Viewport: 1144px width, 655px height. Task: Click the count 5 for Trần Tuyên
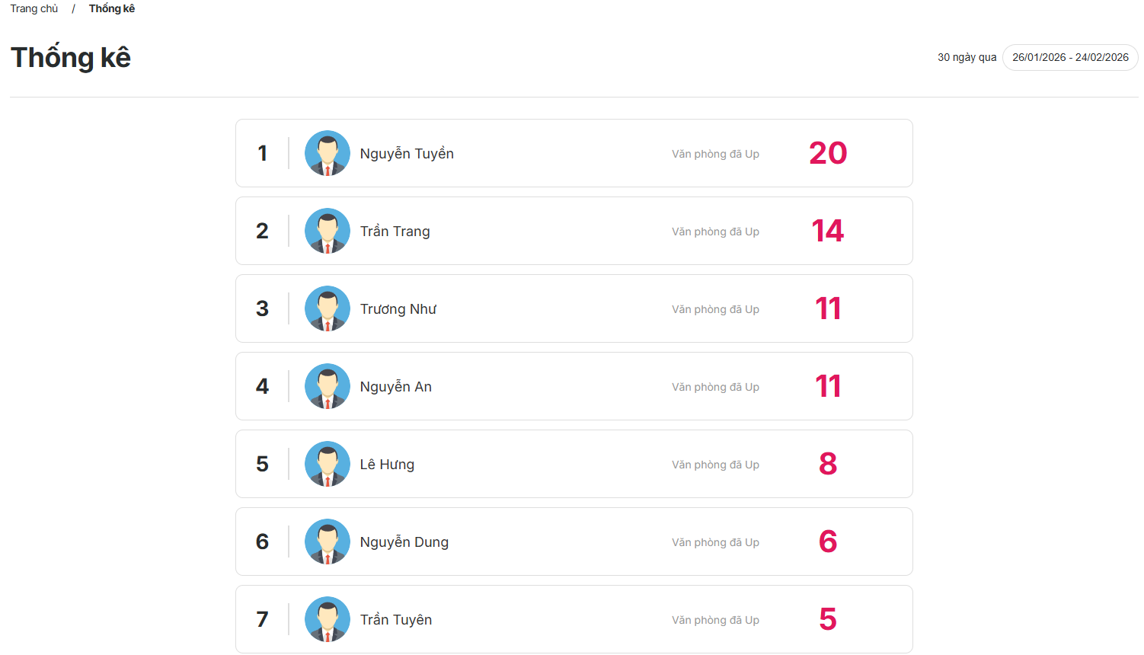[828, 619]
